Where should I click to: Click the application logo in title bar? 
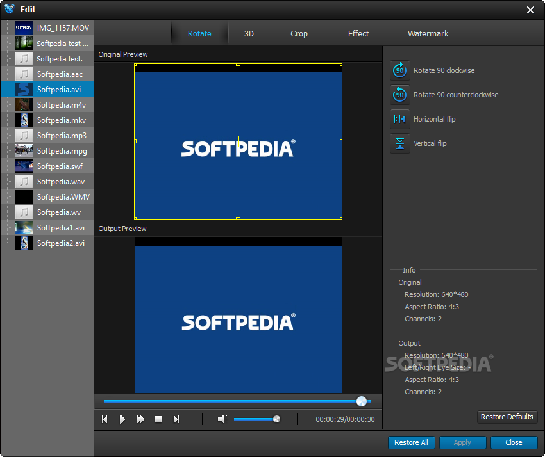pyautogui.click(x=10, y=9)
